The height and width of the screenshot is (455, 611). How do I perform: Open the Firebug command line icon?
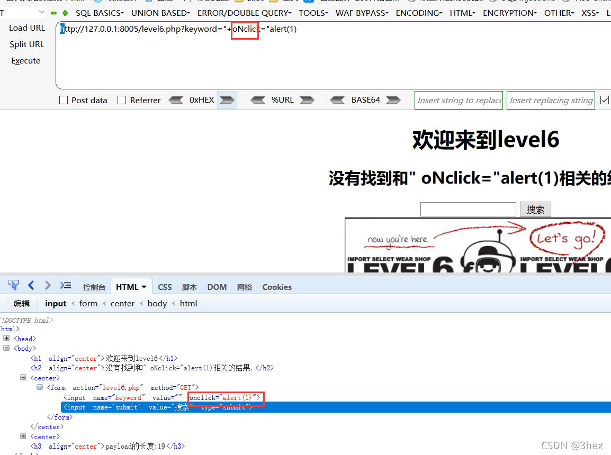click(66, 285)
